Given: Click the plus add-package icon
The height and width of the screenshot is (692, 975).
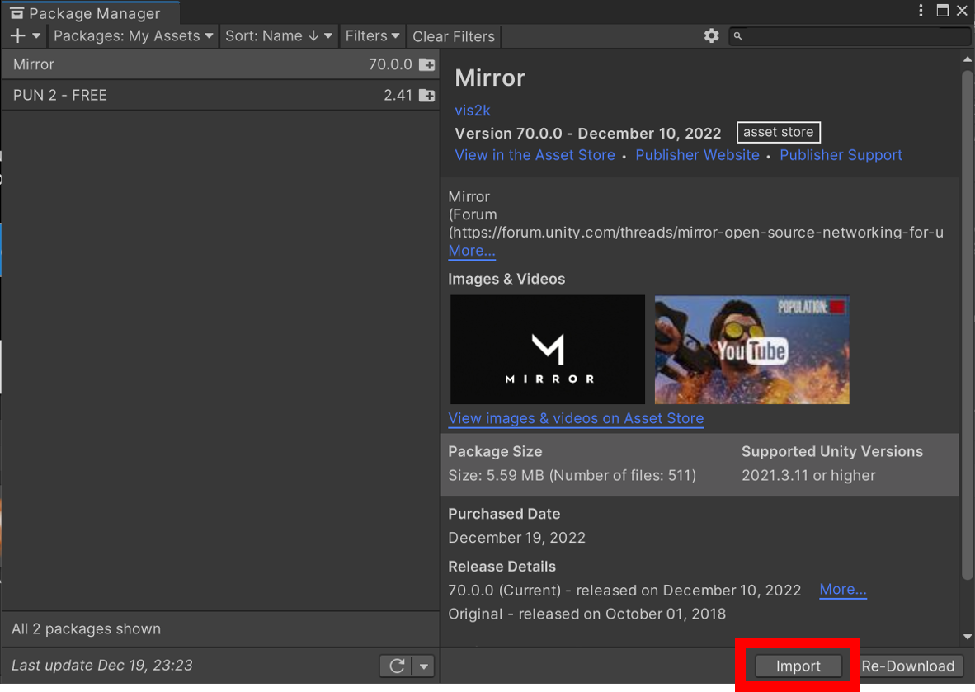Looking at the screenshot, I should click(17, 36).
